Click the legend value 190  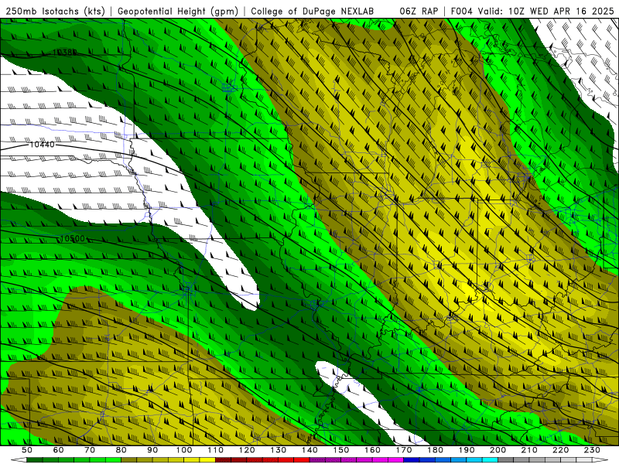[467, 450]
